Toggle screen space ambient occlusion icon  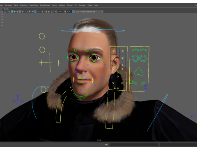[30, 11]
